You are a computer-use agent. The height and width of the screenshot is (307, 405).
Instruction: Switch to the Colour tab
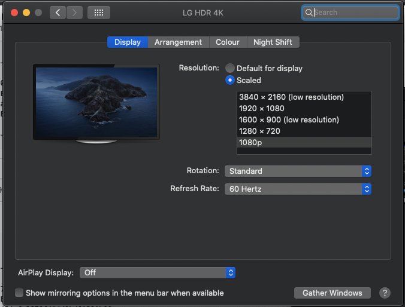(x=228, y=42)
